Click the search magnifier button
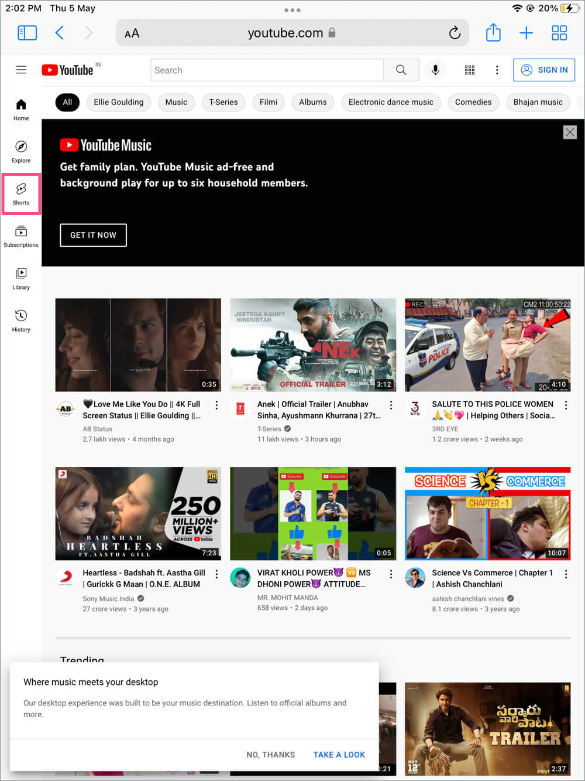 coord(401,70)
